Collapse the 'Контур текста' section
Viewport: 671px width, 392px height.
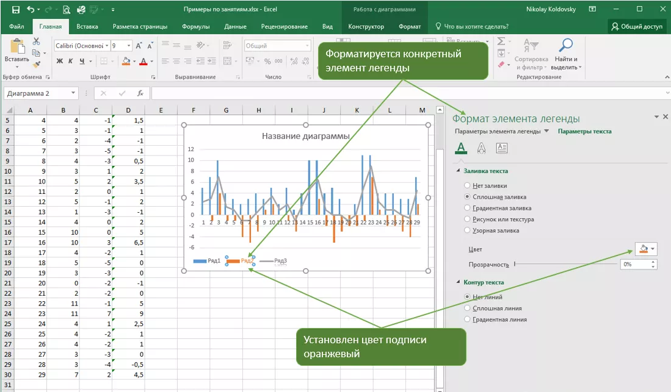(458, 282)
